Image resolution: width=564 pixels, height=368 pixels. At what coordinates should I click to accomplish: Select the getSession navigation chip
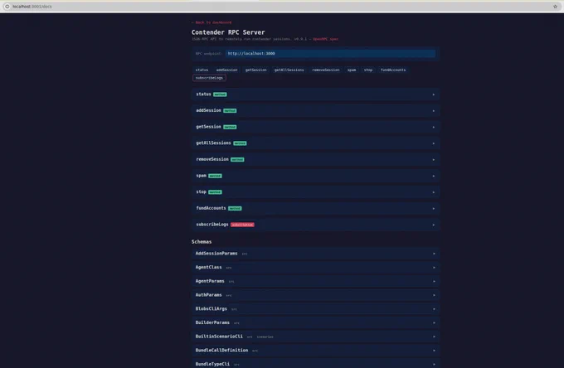pos(255,70)
